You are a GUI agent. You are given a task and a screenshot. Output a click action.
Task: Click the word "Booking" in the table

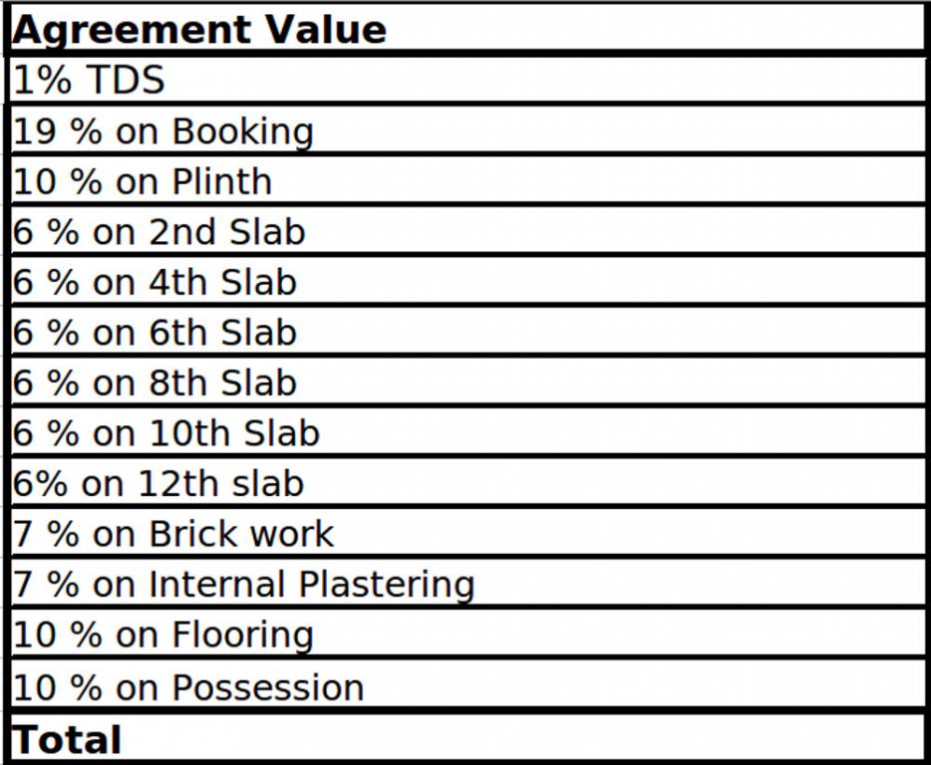pos(242,131)
